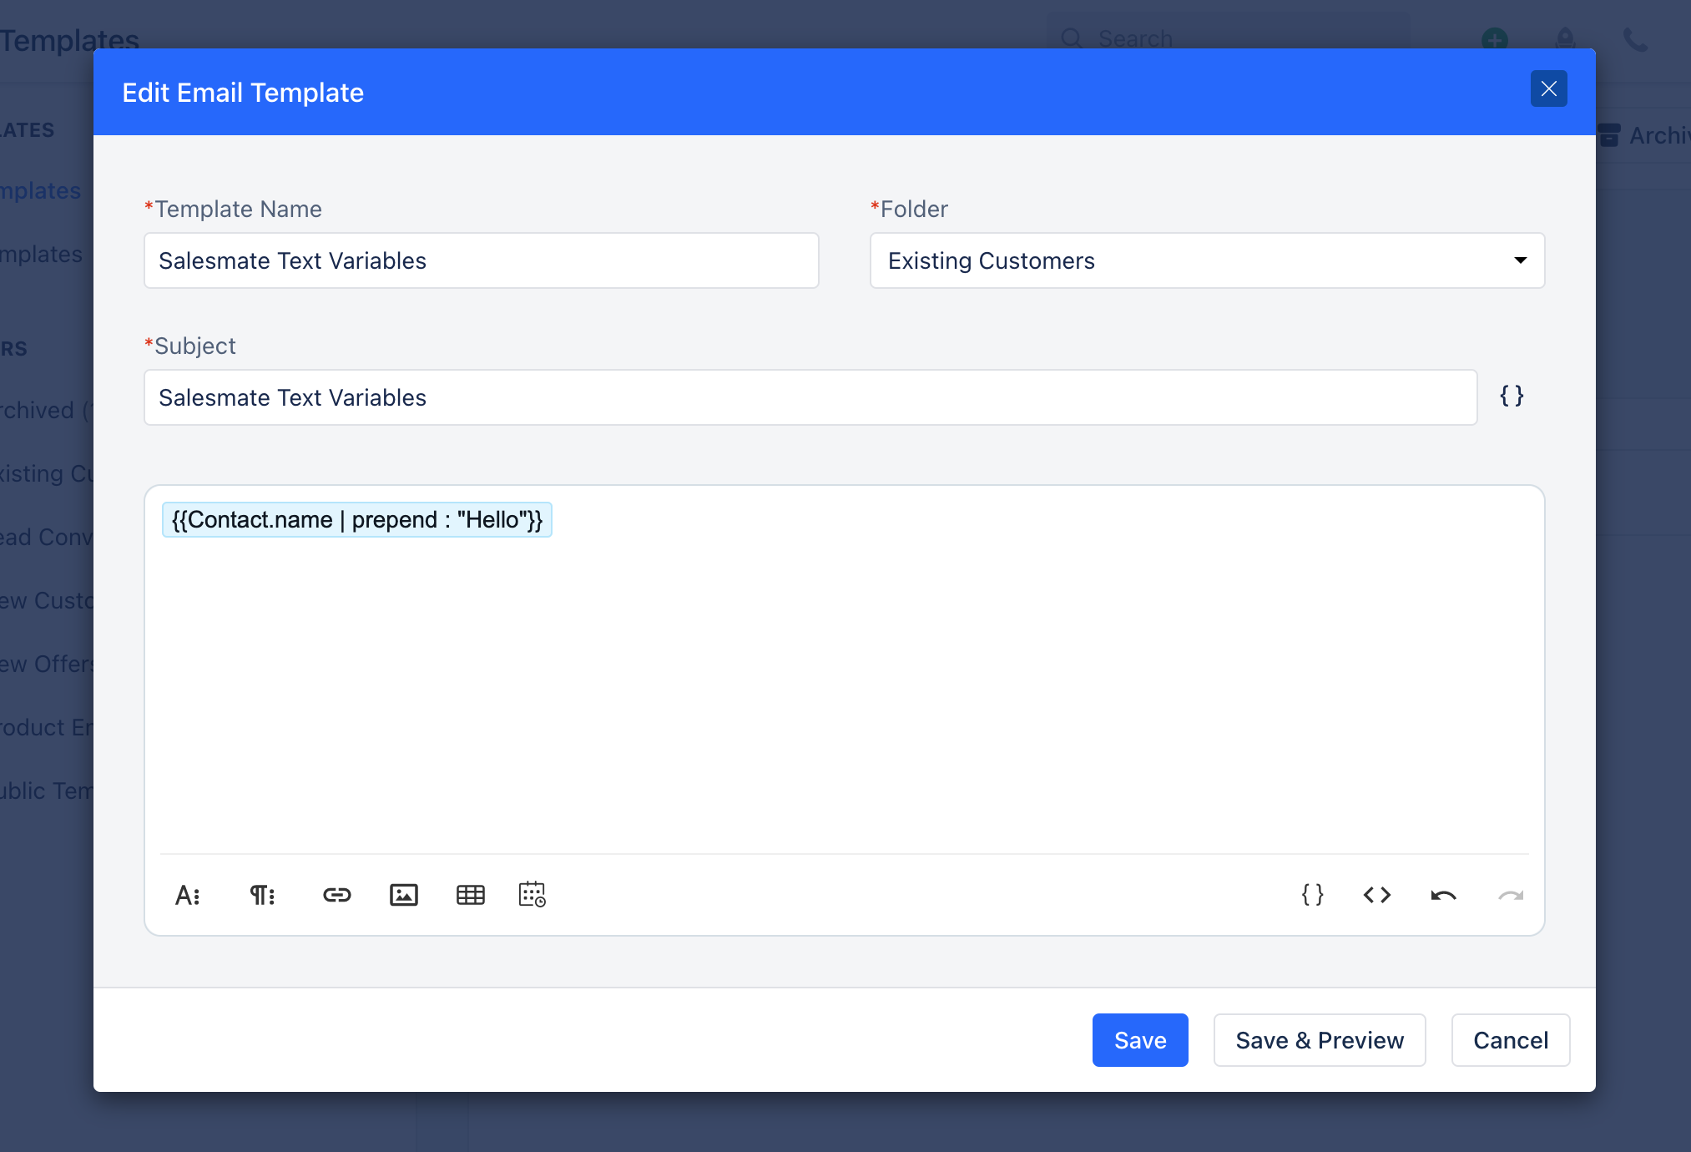1691x1152 pixels.
Task: Save the email template
Action: 1139,1040
